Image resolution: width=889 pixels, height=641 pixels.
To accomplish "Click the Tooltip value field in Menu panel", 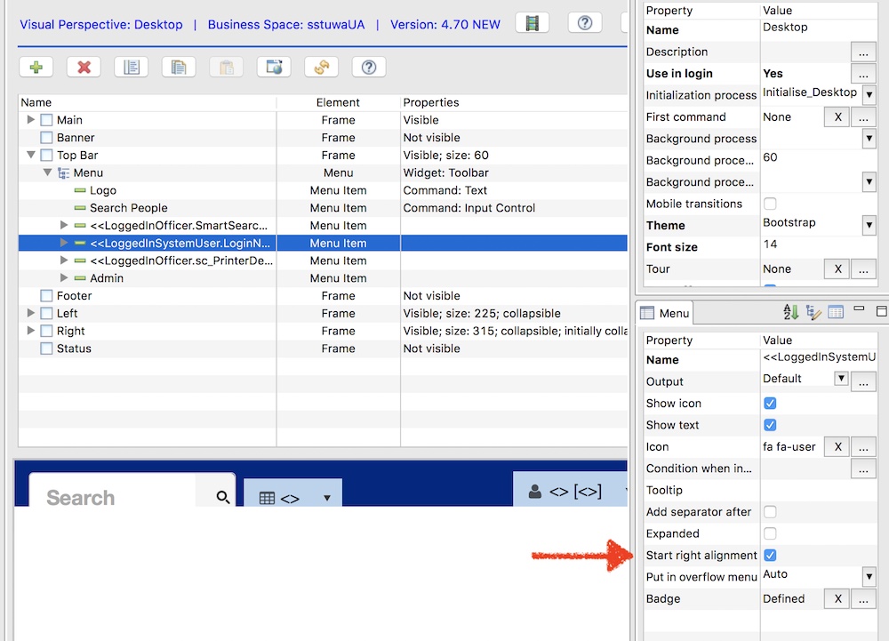I will click(818, 490).
